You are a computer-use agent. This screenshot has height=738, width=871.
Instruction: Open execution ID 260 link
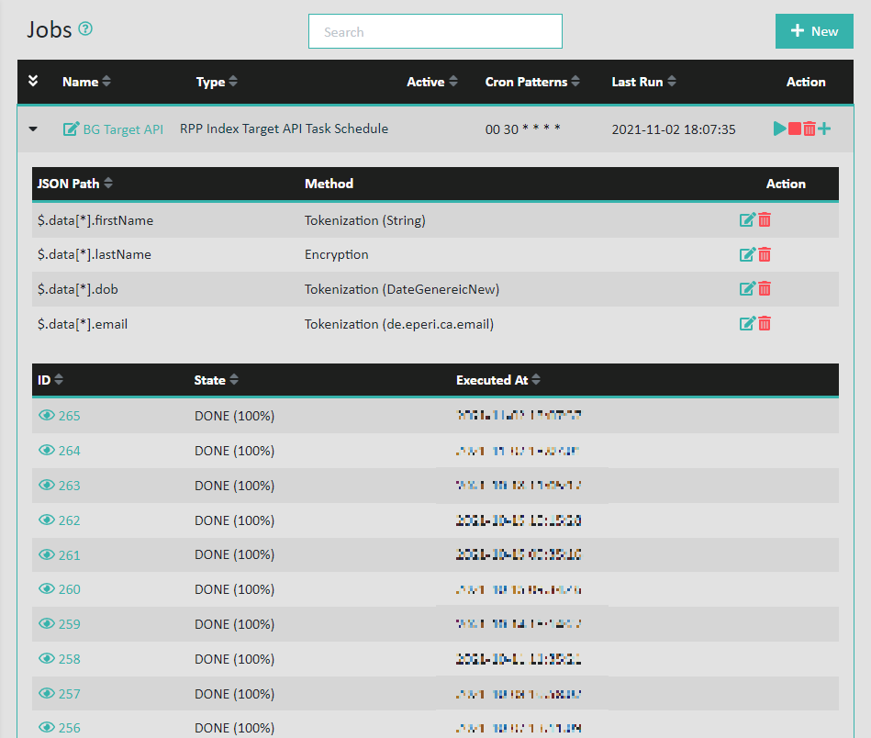[x=70, y=589]
